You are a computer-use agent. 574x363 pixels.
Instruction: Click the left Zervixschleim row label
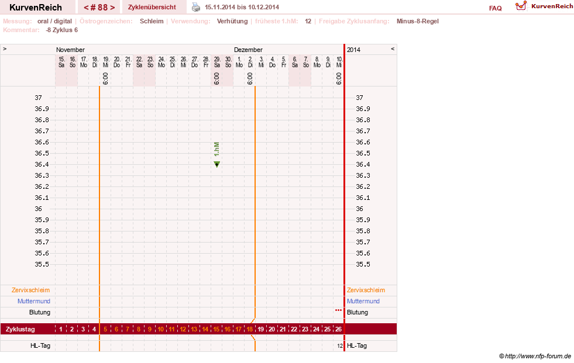31,290
